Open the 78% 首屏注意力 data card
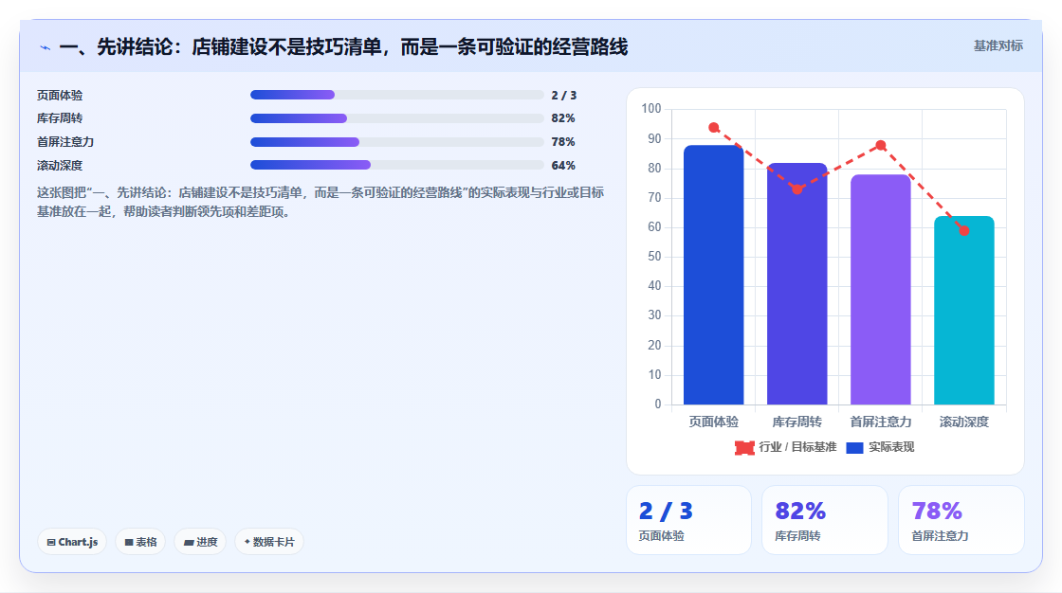Viewport: 1062px width, 593px height. coord(961,520)
